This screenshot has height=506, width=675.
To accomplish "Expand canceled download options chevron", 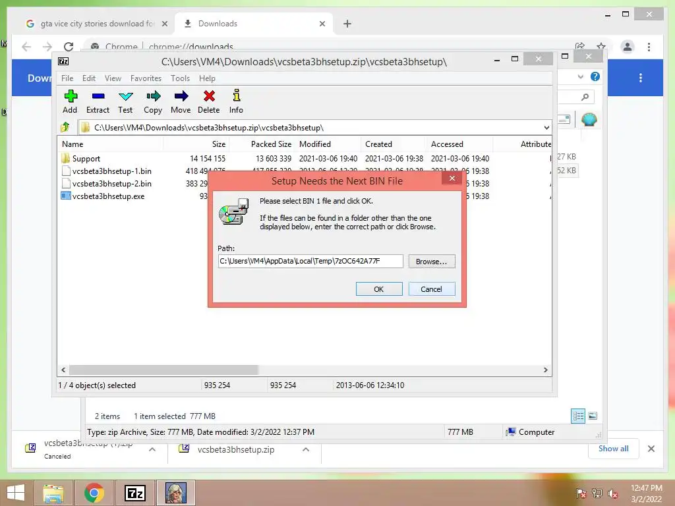I will [152, 449].
